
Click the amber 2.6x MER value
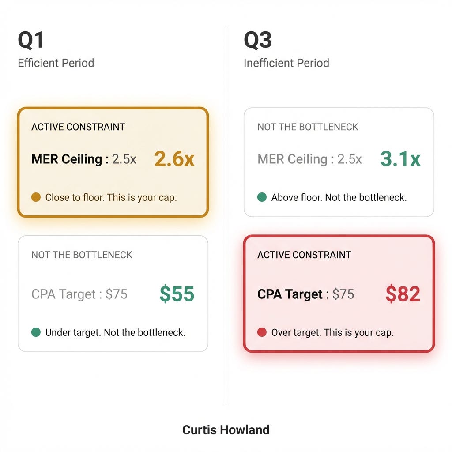click(174, 159)
